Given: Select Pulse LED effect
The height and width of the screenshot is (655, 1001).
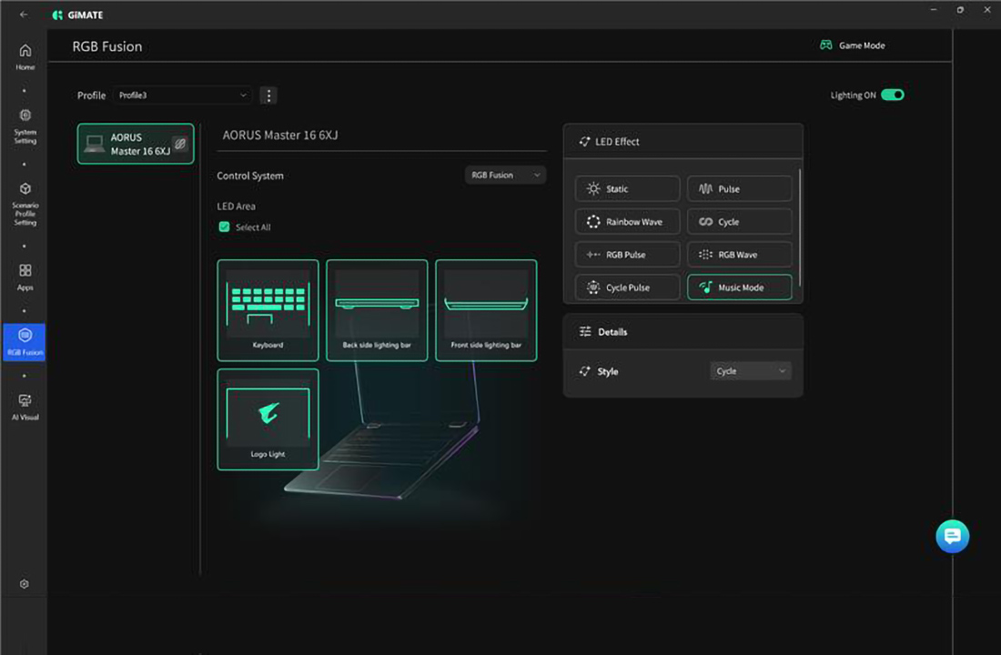Looking at the screenshot, I should (x=739, y=188).
